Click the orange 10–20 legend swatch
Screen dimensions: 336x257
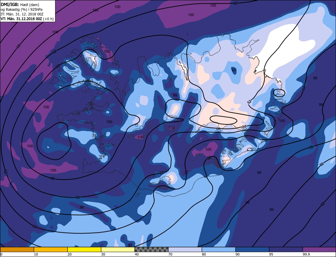coord(51,250)
